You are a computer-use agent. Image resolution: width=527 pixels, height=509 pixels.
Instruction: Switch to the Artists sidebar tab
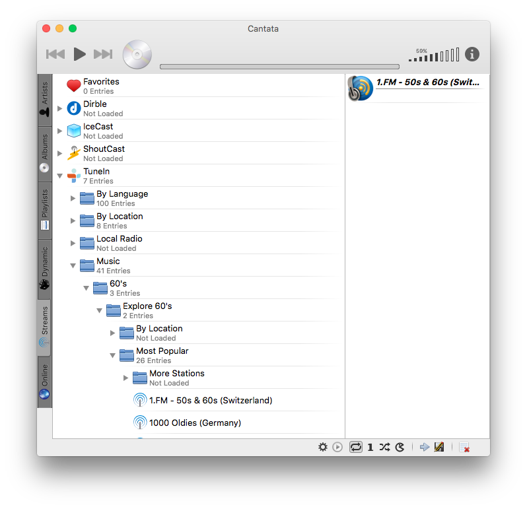pyautogui.click(x=45, y=99)
